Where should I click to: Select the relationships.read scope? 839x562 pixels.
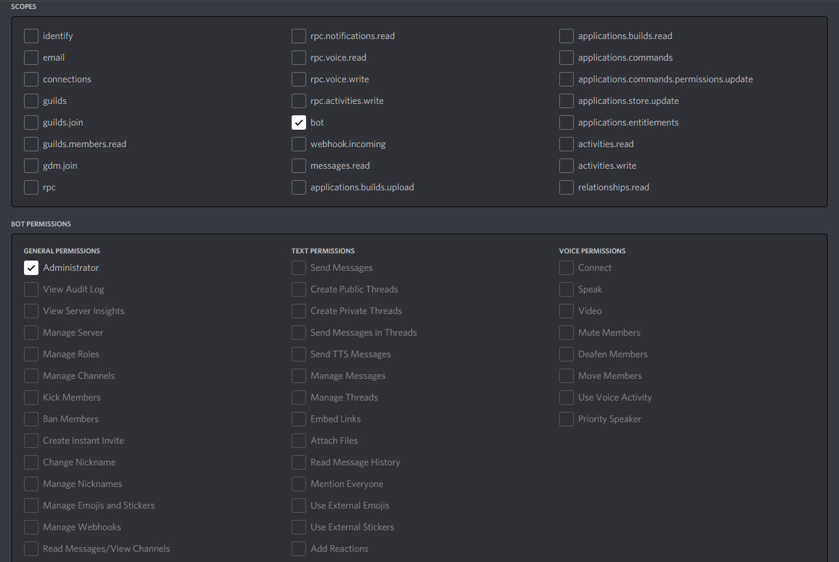[567, 187]
